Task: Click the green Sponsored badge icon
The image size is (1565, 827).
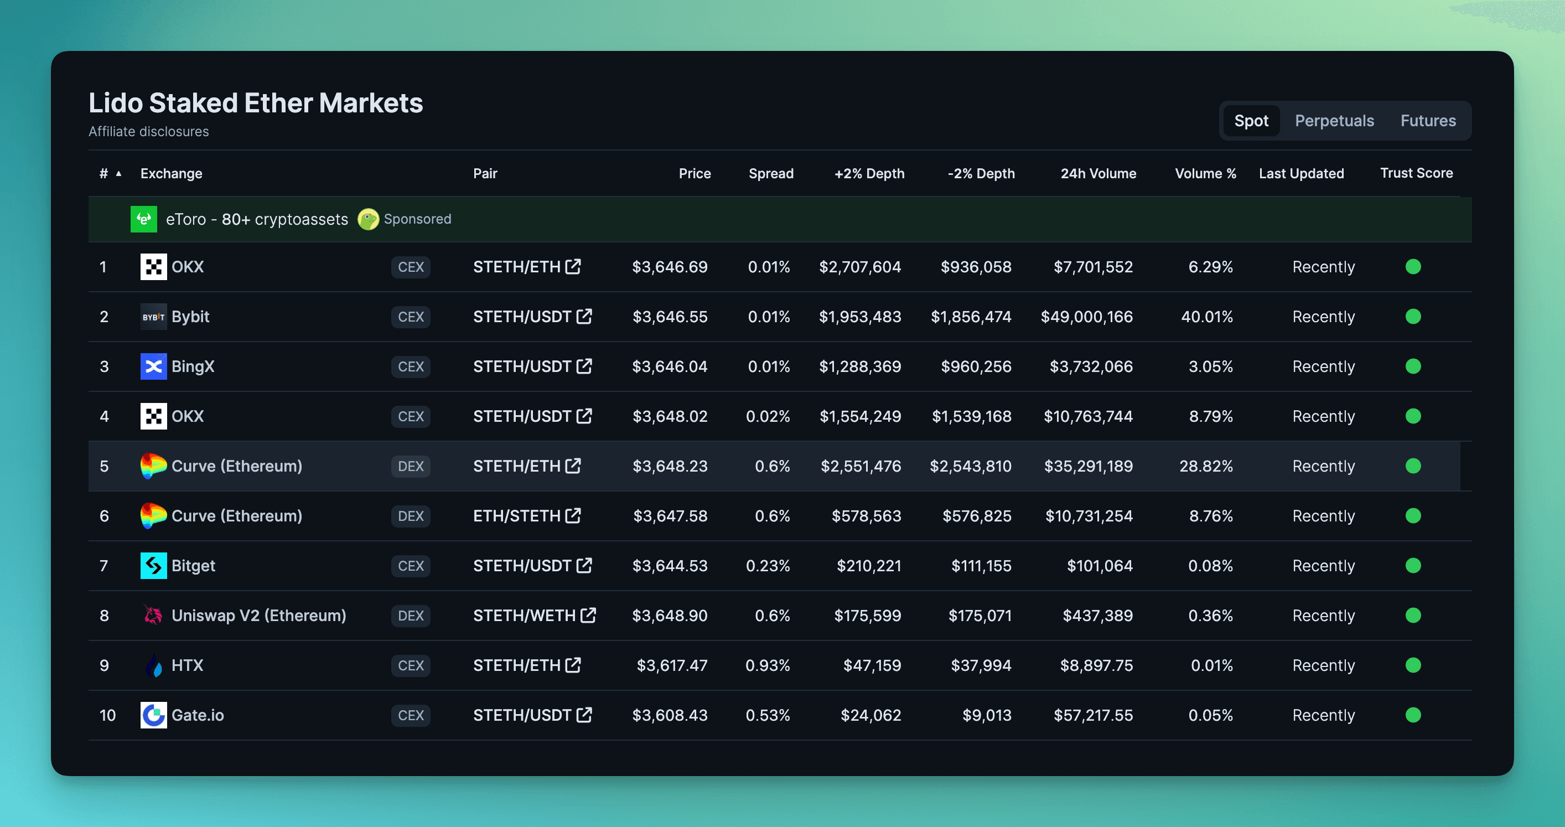Action: (368, 219)
